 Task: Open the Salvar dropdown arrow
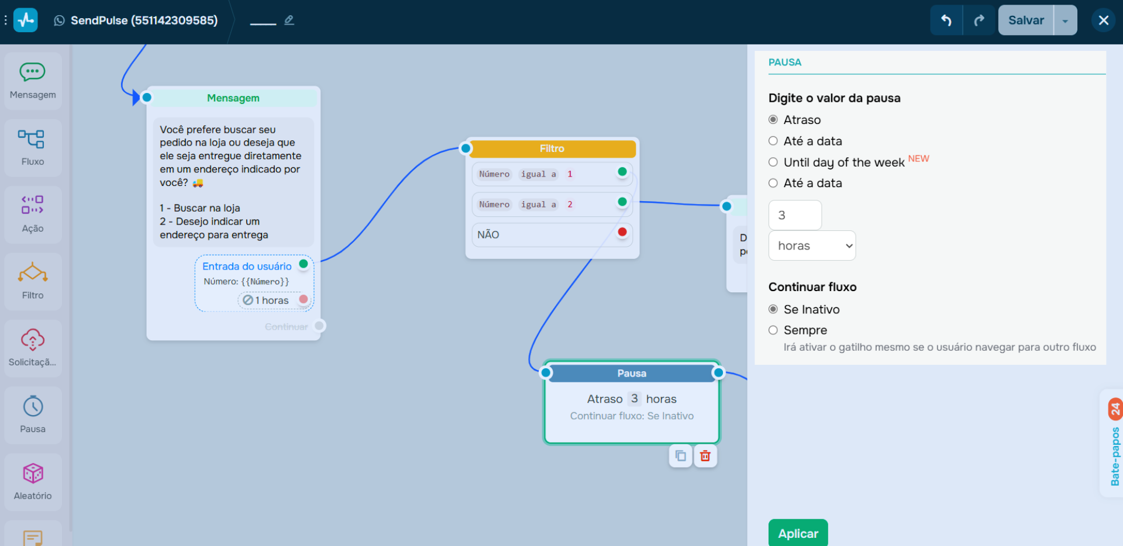1066,20
